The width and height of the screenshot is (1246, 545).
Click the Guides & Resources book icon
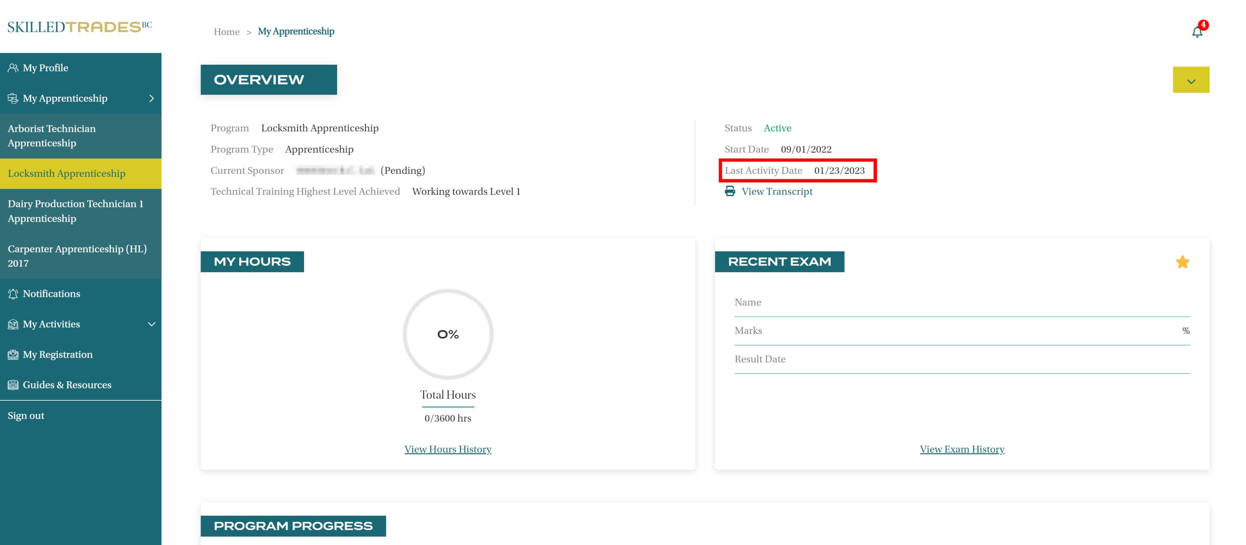[x=13, y=385]
